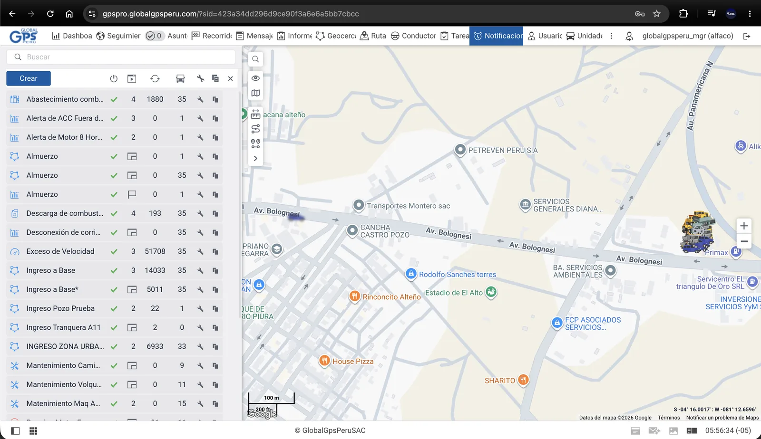
Task: Reload the page in the browser
Action: [x=50, y=14]
